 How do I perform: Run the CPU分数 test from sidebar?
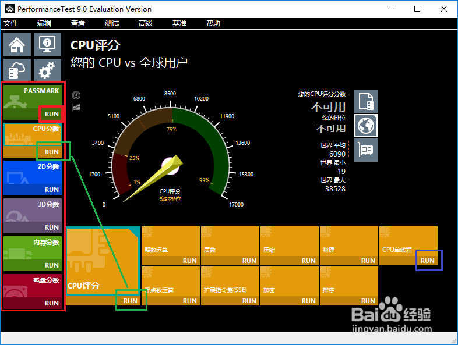(x=52, y=152)
